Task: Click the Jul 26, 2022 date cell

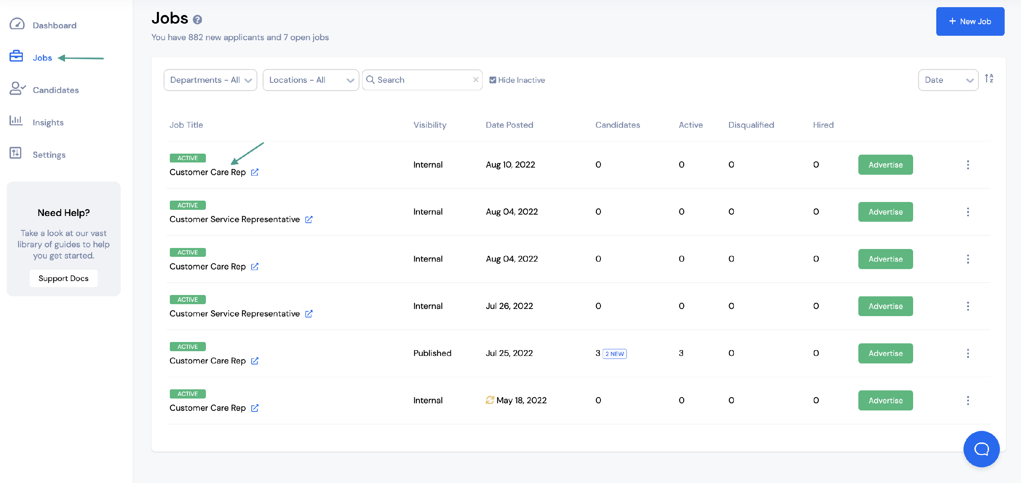Action: point(509,306)
